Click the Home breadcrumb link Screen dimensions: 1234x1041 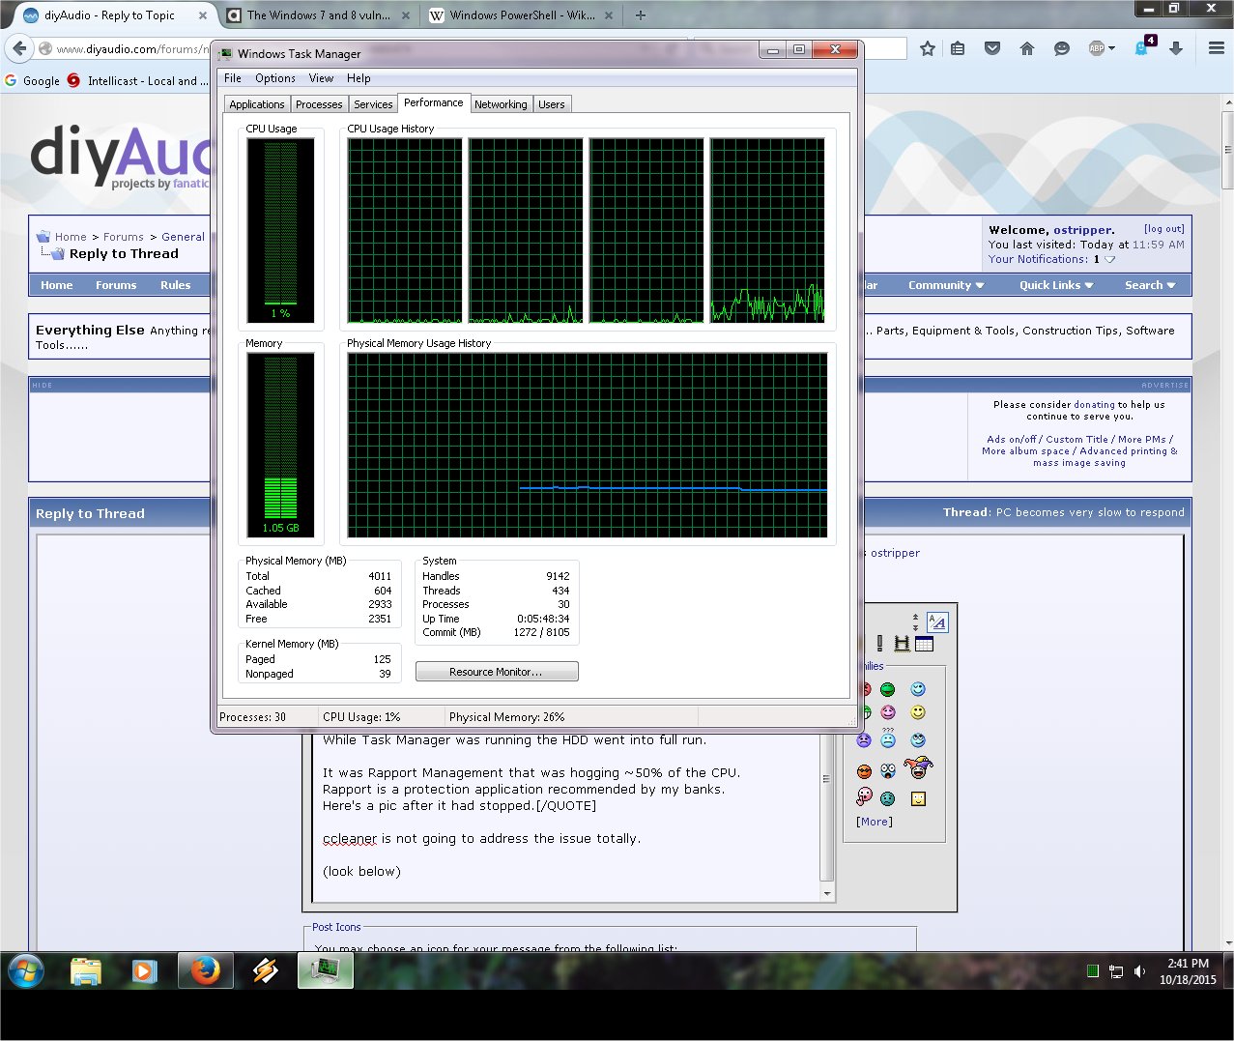71,237
